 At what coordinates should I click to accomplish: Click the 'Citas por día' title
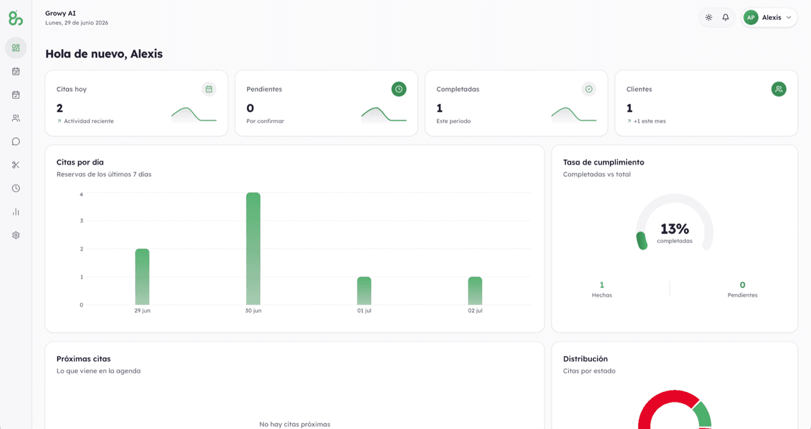tap(80, 162)
